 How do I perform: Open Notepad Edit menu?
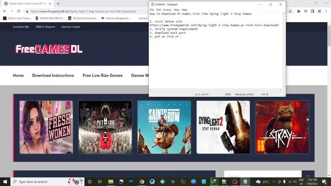159,10
